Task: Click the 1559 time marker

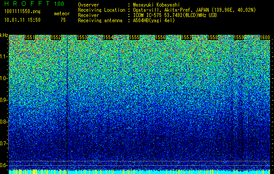Action: point(239,37)
